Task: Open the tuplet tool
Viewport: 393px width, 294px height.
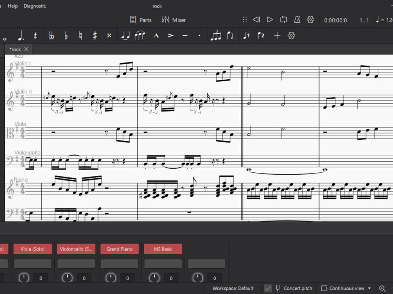Action: point(216,35)
